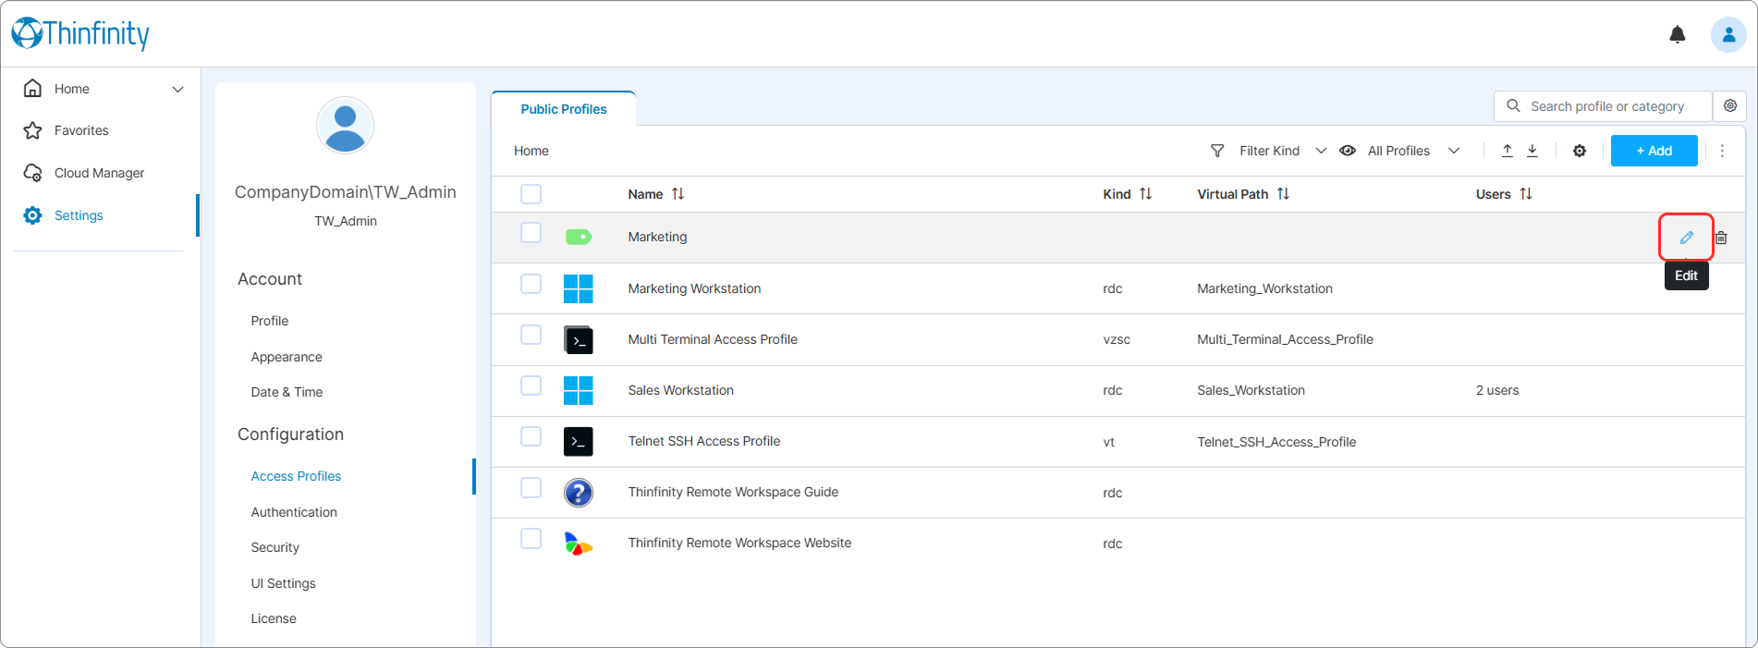Open Date & Time settings
Viewport: 1758px width, 648px height.
point(287,392)
